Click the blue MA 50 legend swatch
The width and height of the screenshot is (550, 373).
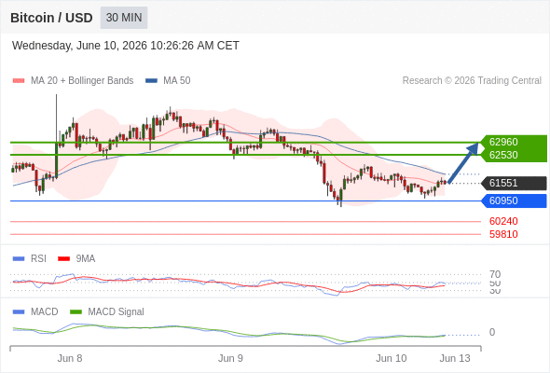(x=151, y=81)
